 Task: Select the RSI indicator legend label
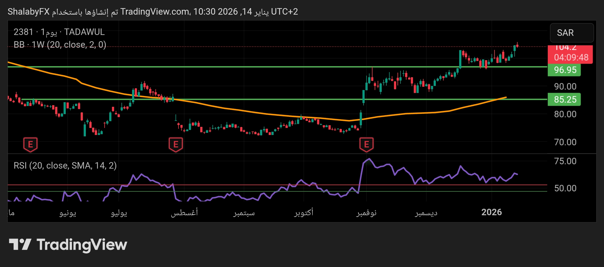(x=65, y=165)
